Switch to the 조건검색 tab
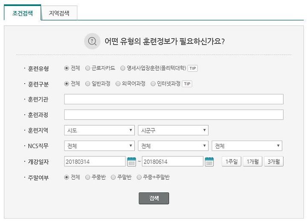 pos(23,13)
